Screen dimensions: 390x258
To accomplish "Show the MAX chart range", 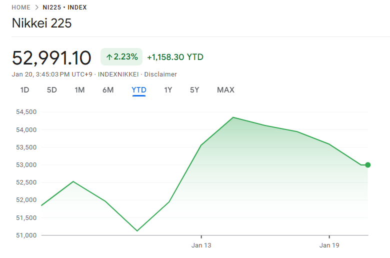I will (x=225, y=90).
